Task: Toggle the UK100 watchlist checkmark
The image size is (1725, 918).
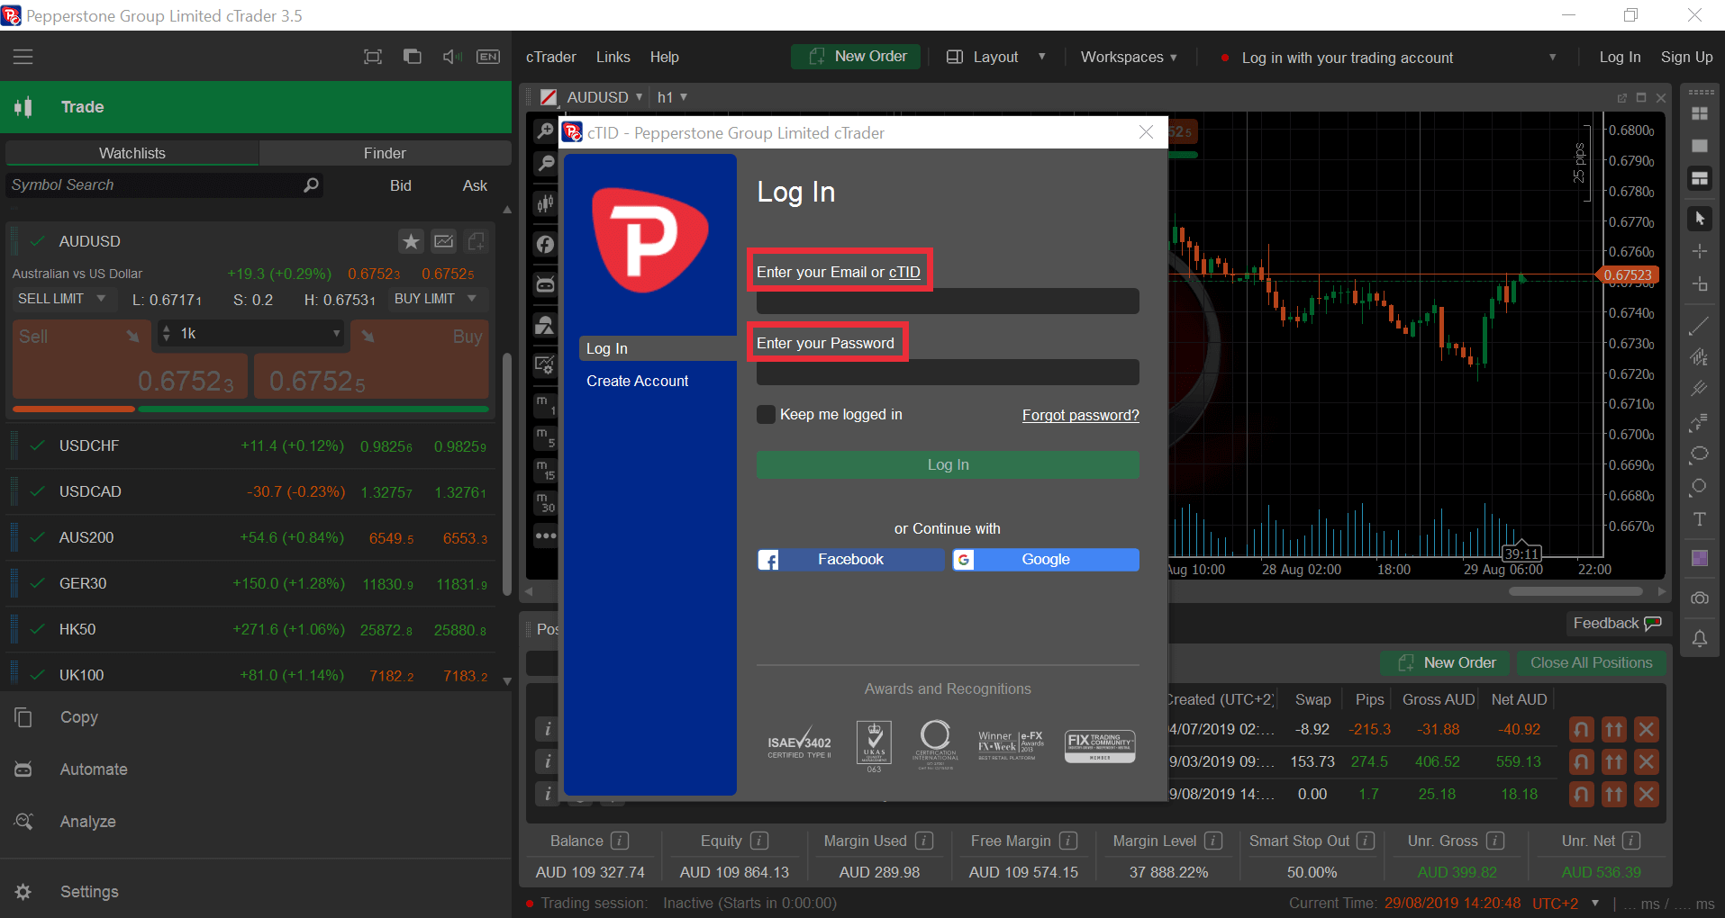Action: tap(38, 675)
